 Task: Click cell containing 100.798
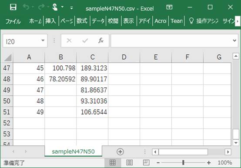coord(60,68)
